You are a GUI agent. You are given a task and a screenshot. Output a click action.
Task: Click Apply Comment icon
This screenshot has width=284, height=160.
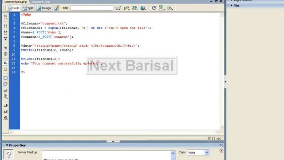click(x=6, y=78)
